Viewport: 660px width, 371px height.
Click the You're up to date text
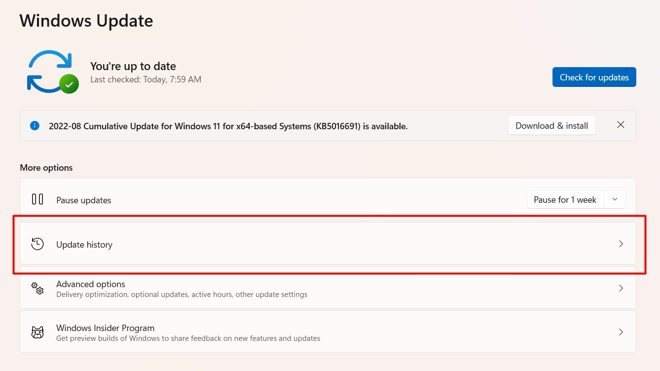pos(133,66)
